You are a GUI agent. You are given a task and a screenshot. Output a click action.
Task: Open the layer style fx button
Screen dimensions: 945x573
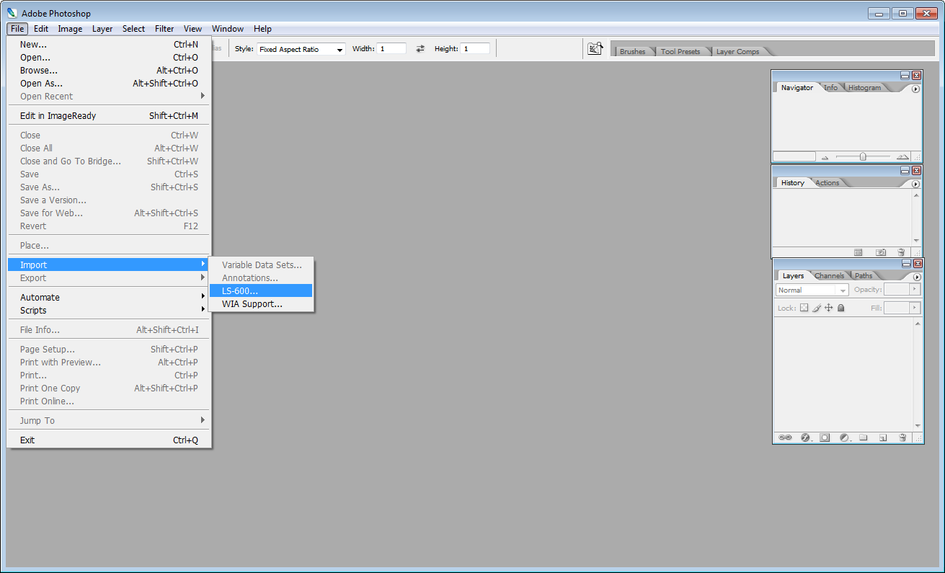click(x=806, y=437)
